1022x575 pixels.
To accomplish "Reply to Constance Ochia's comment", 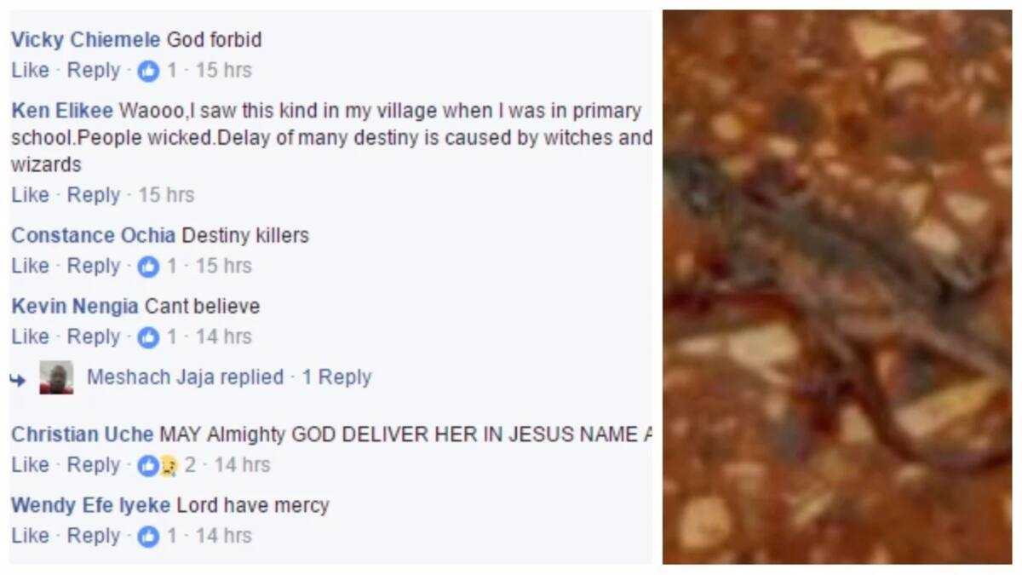I will [x=94, y=266].
